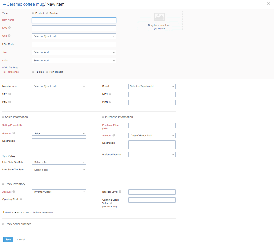Select the Service radio button

(47, 13)
